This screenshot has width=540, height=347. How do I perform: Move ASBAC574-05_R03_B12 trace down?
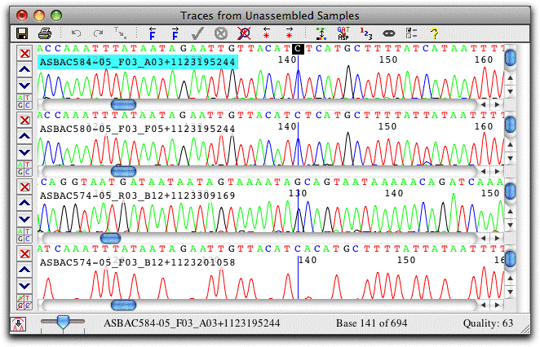pos(24,219)
